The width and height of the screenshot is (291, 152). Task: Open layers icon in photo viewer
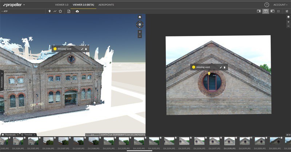point(288,17)
